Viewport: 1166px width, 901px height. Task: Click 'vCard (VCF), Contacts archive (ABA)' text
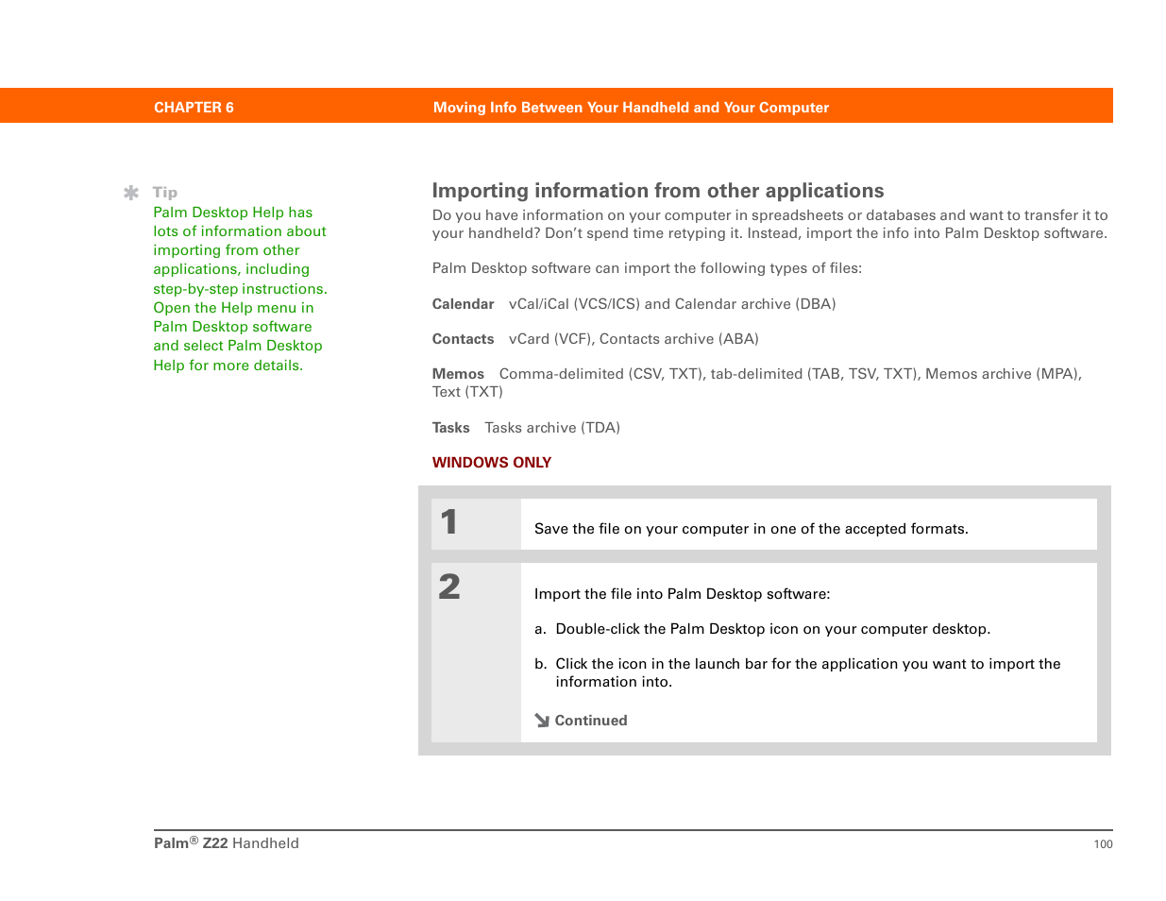tap(634, 339)
